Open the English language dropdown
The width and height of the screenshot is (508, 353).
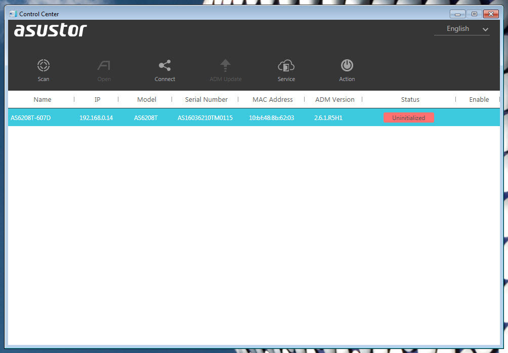point(462,29)
